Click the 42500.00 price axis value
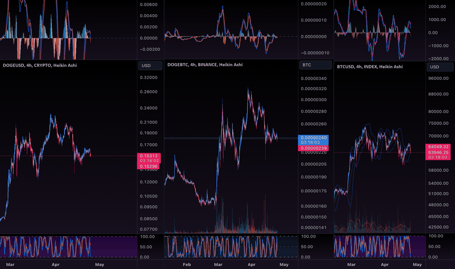Viewport: 455px width, 269px height. point(438,227)
